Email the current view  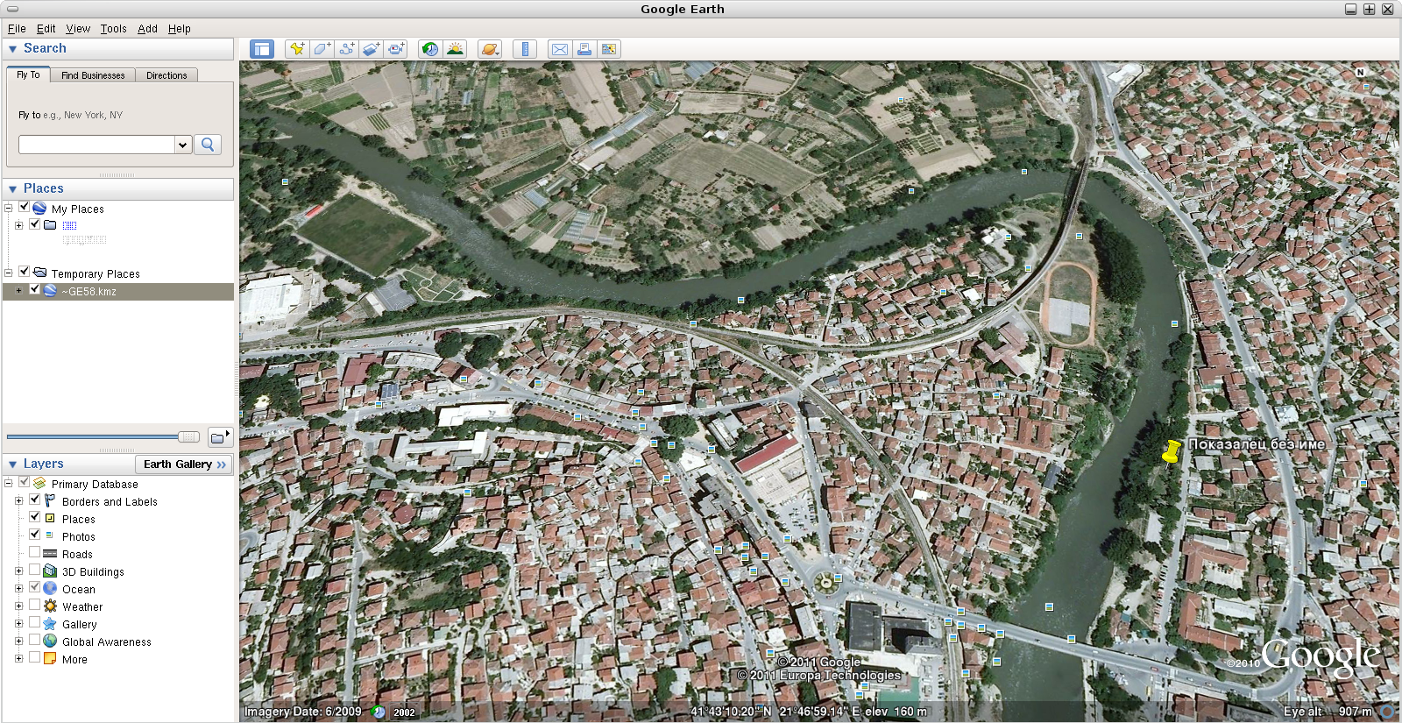tap(559, 49)
